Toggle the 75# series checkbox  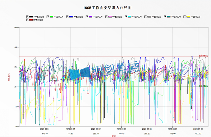click(67, 17)
